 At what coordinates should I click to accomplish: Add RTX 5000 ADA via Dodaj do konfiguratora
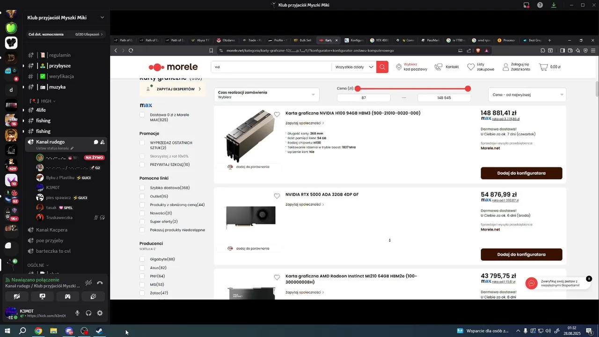(521, 255)
